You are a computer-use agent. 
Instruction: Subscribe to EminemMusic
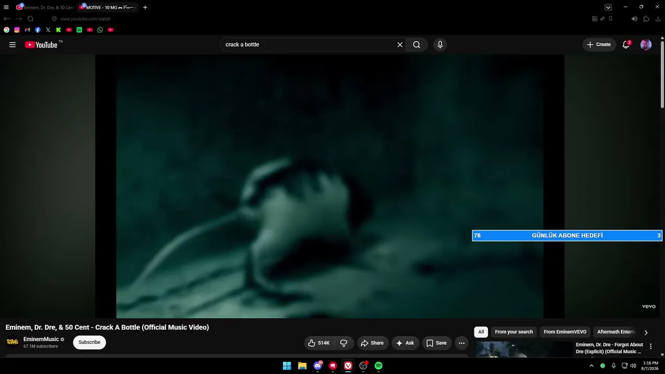tap(89, 342)
